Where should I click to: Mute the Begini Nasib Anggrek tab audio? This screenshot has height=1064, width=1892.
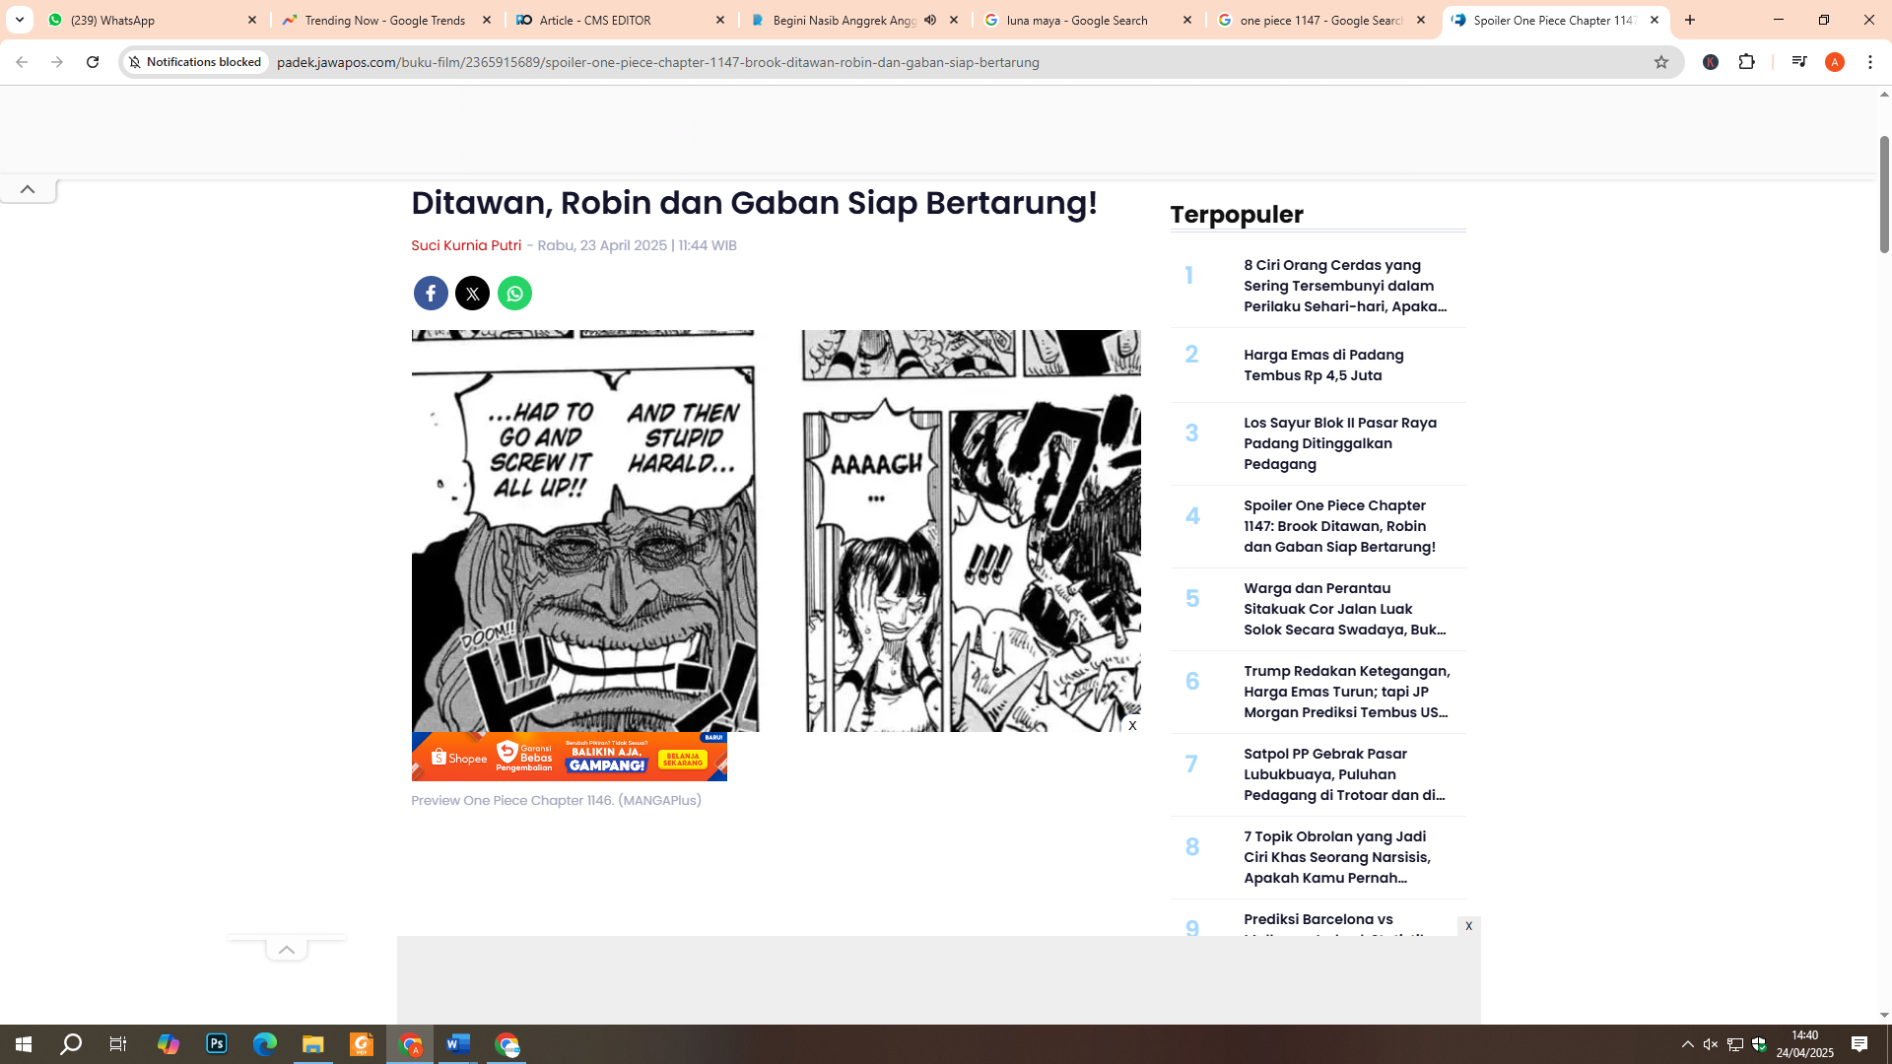tap(930, 20)
